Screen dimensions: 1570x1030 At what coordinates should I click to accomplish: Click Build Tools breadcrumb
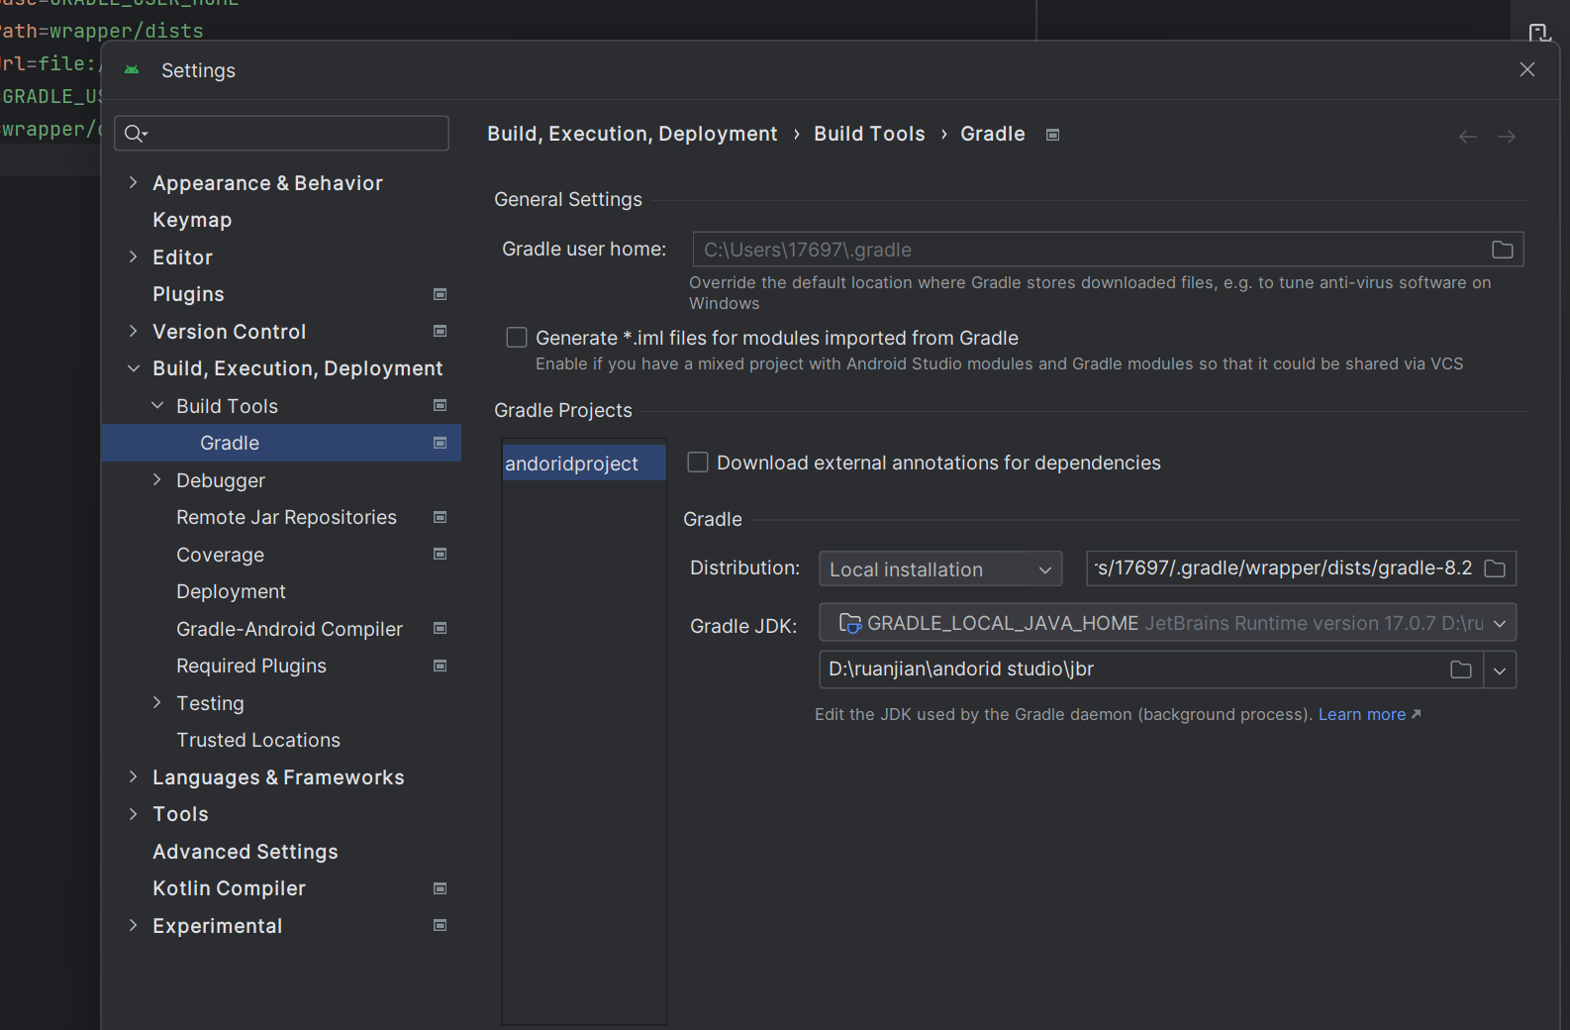tap(869, 134)
